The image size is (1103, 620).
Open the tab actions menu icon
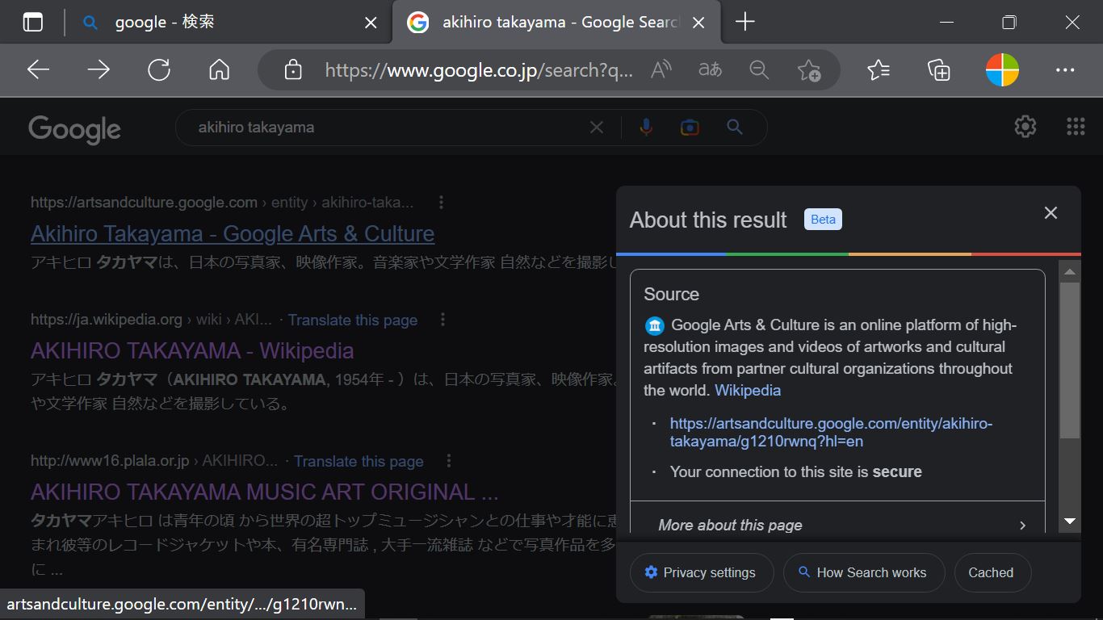(33, 23)
